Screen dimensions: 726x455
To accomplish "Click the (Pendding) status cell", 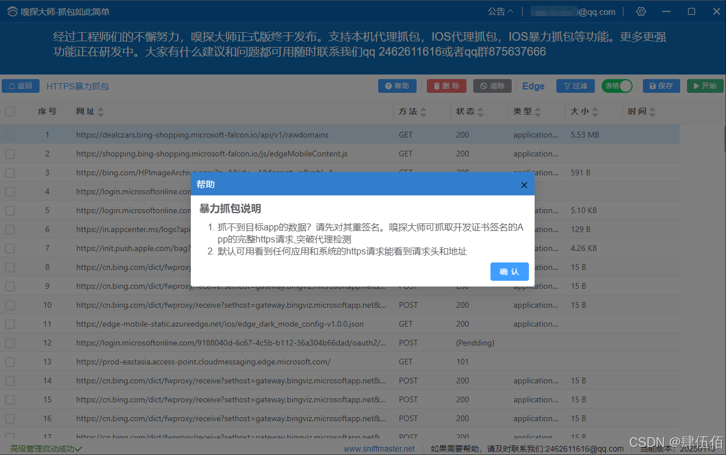I will point(475,343).
